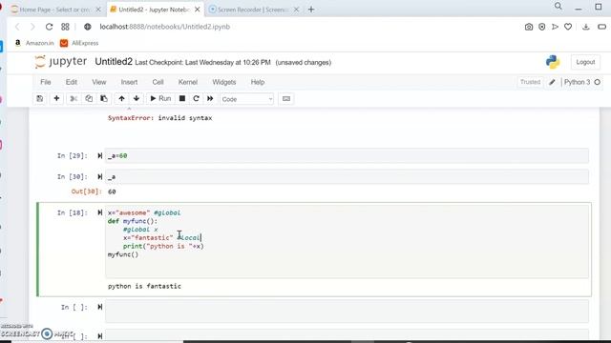Rename the notebook title Untitled2
The height and width of the screenshot is (343, 611).
point(114,62)
